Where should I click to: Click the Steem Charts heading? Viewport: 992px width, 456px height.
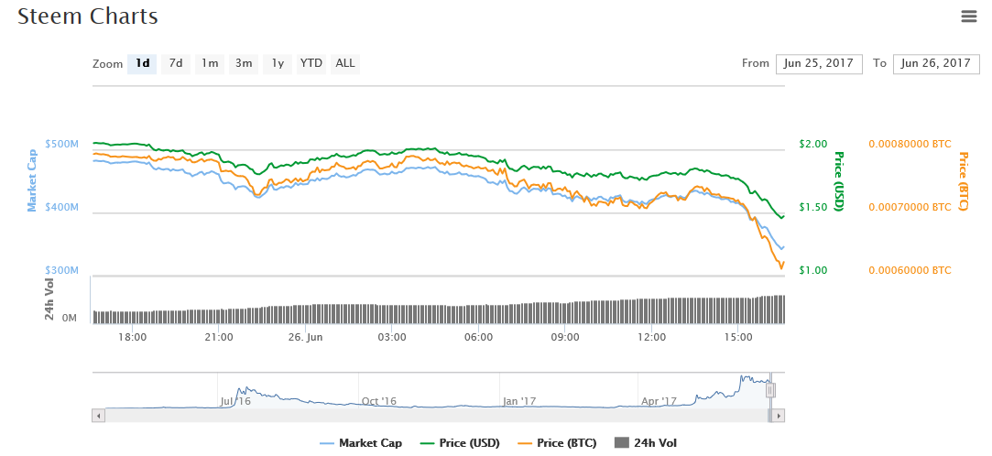(87, 16)
